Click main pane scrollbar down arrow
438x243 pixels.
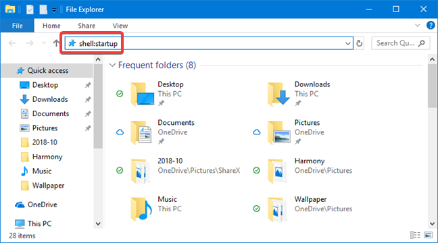432,223
